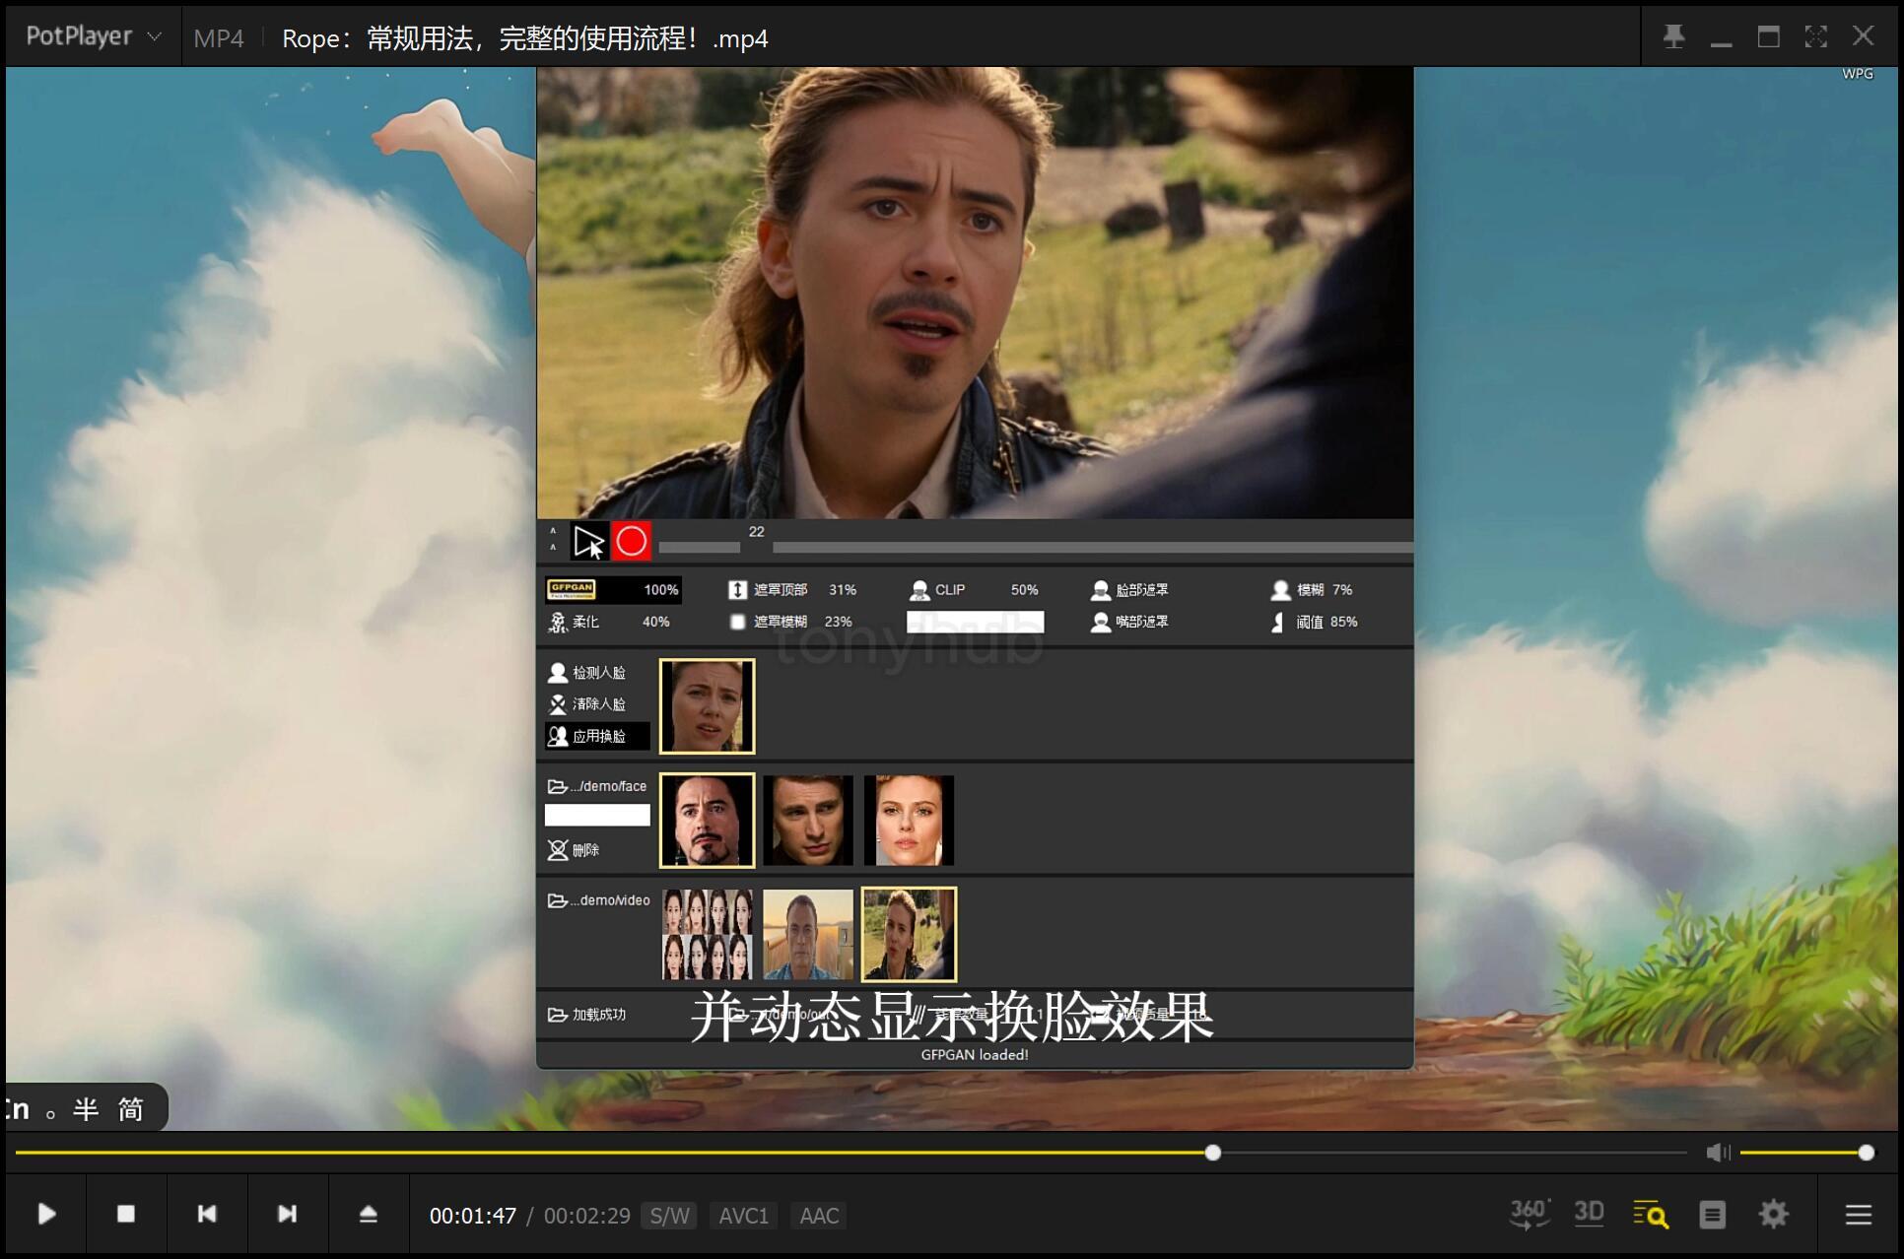Click the CLIP 50% value
Image resolution: width=1904 pixels, height=1259 pixels.
1025,590
